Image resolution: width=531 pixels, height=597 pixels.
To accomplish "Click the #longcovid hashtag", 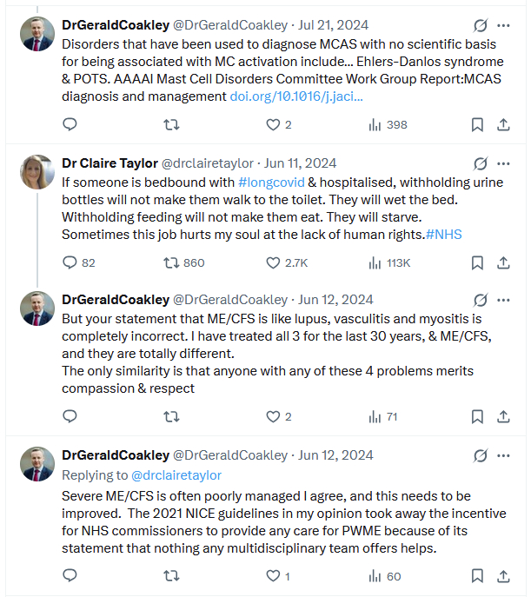I will (x=269, y=181).
